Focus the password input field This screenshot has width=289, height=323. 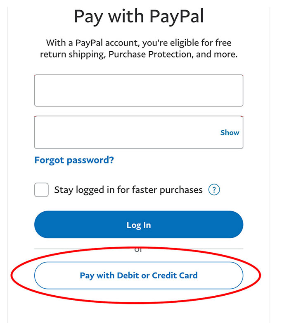[124, 132]
